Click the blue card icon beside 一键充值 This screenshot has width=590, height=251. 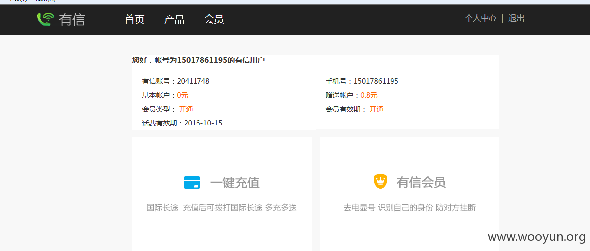coord(192,183)
